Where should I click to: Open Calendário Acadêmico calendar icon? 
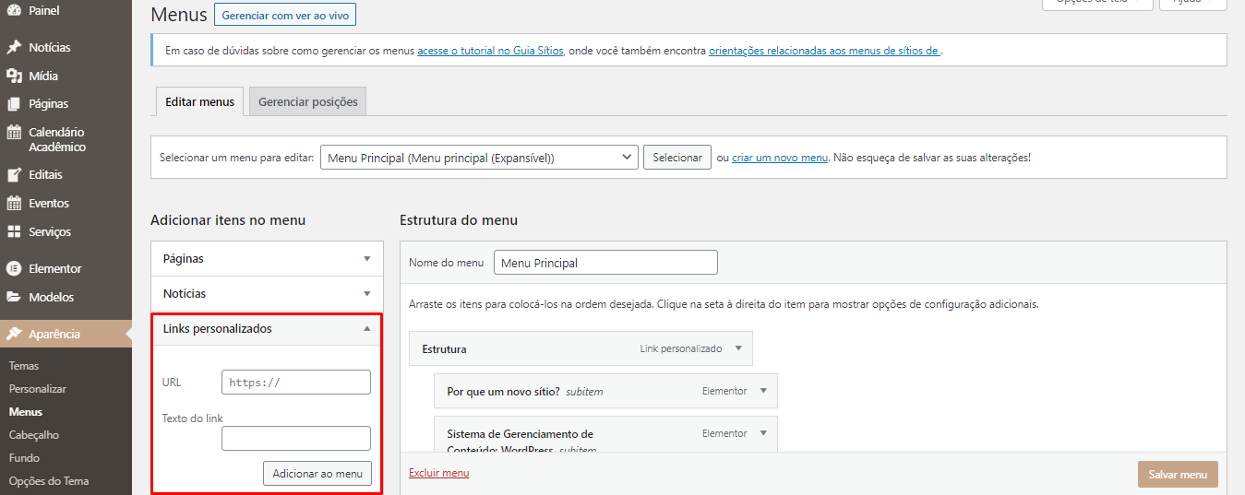click(14, 133)
